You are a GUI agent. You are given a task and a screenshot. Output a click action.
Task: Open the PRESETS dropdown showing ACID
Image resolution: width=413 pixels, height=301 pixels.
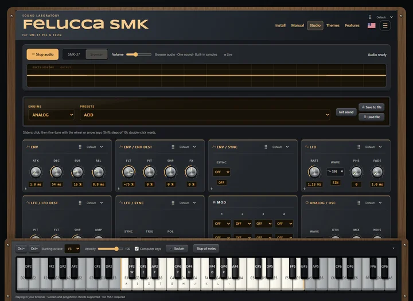coord(205,115)
